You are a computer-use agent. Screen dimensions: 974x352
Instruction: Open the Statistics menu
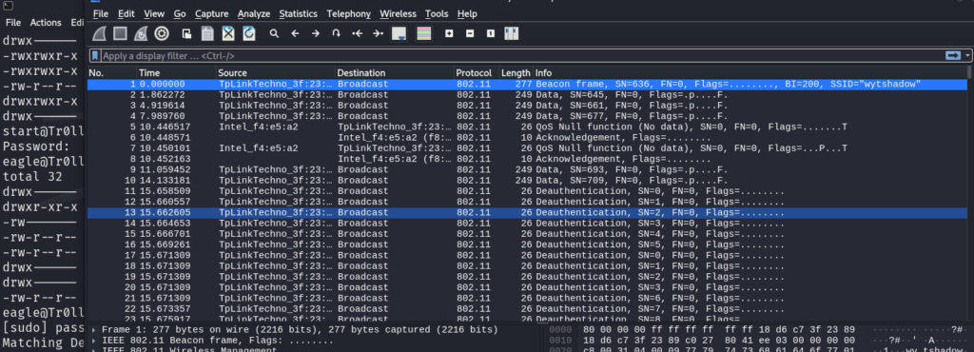[298, 13]
